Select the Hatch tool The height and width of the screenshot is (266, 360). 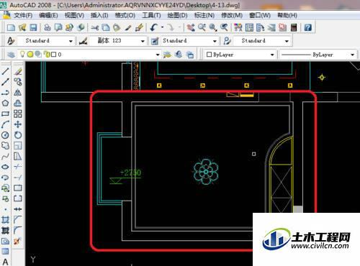[x=5, y=220]
